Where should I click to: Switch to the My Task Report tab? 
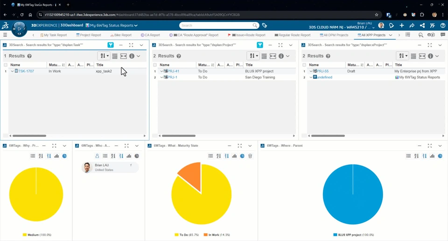53,35
